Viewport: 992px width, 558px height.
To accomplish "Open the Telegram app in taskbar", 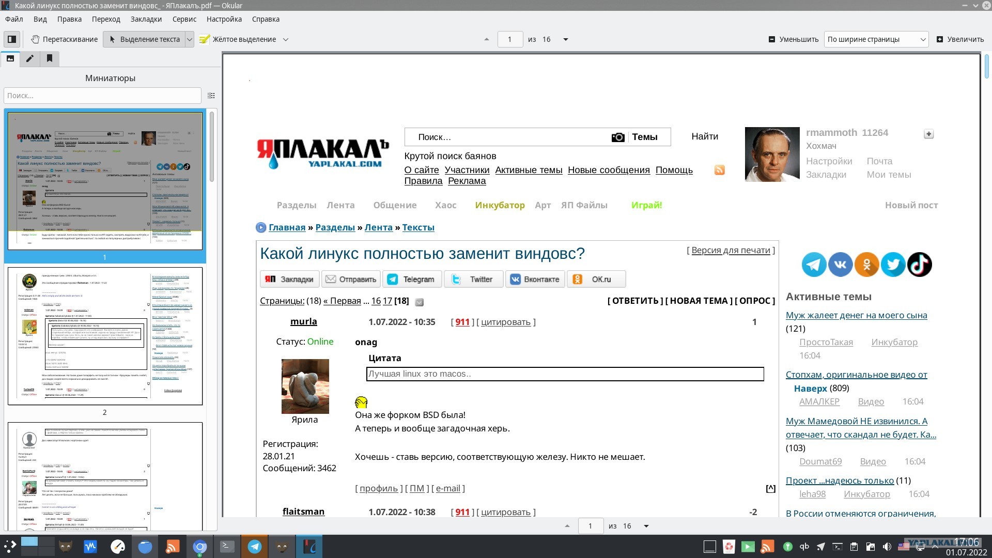I will click(x=254, y=546).
